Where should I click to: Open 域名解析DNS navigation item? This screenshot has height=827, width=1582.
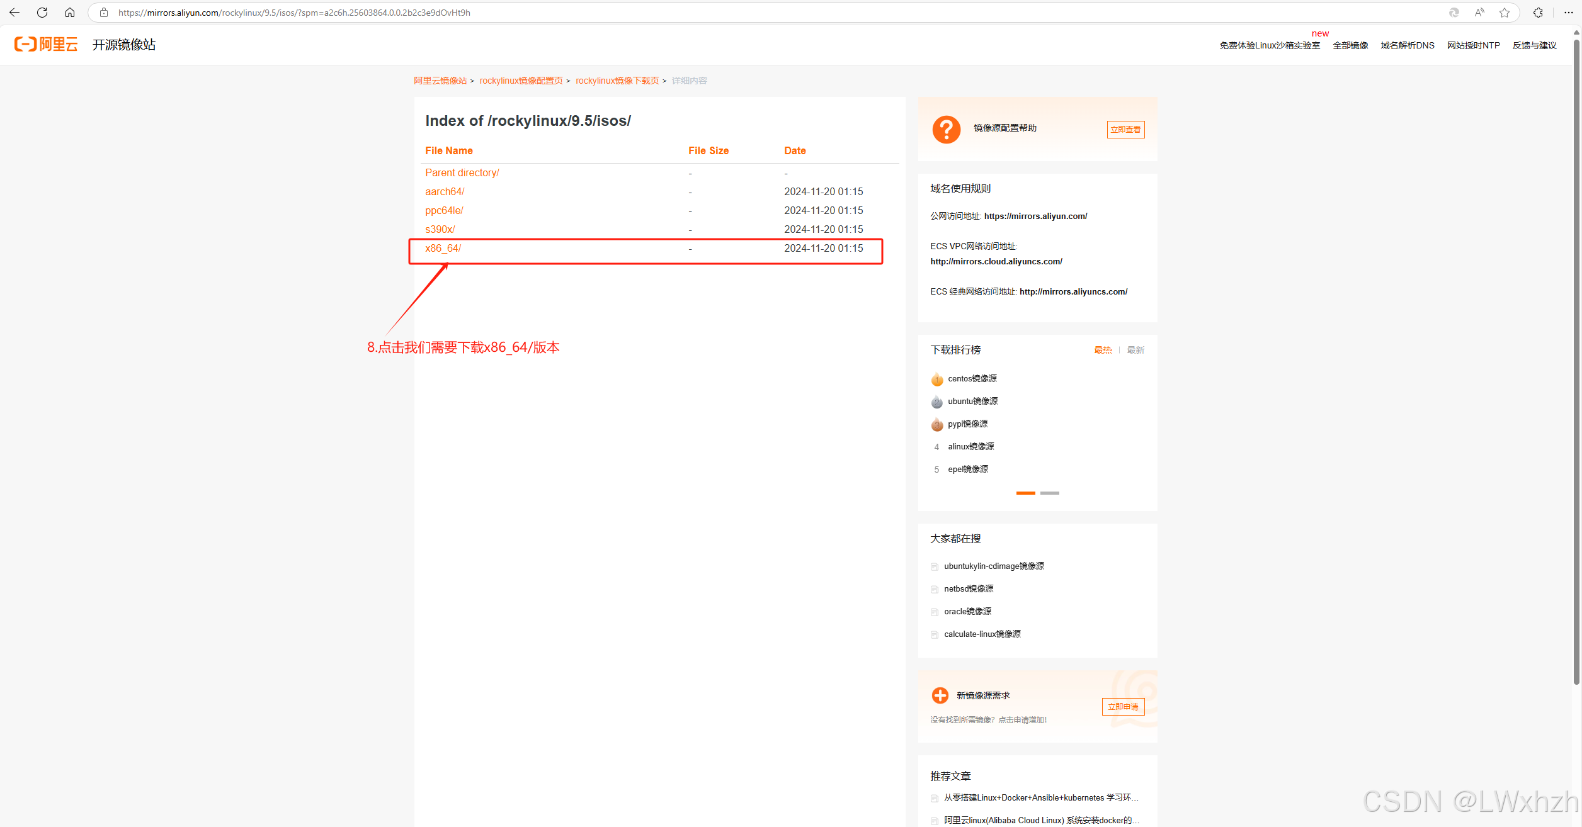1407,45
